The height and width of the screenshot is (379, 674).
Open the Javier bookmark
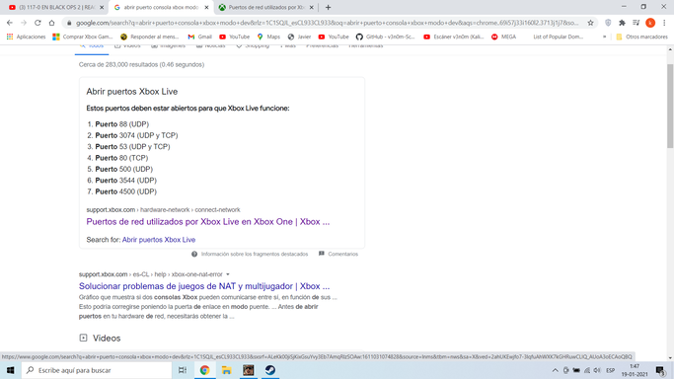(x=300, y=37)
